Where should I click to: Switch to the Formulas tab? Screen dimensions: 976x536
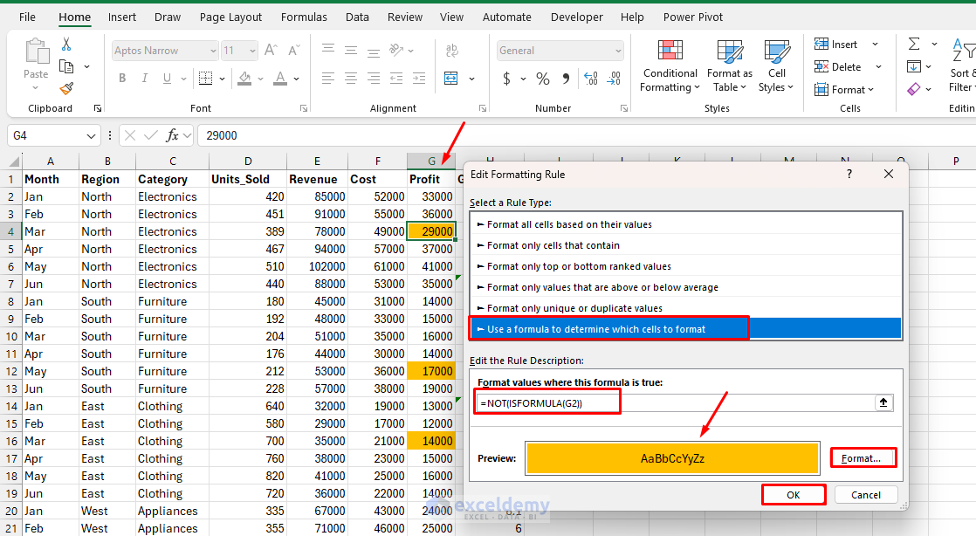pyautogui.click(x=304, y=17)
